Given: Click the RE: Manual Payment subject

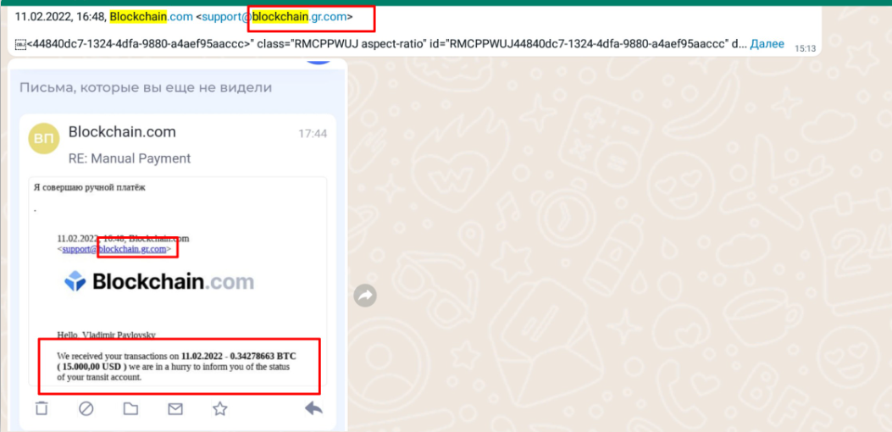Looking at the screenshot, I should [129, 158].
